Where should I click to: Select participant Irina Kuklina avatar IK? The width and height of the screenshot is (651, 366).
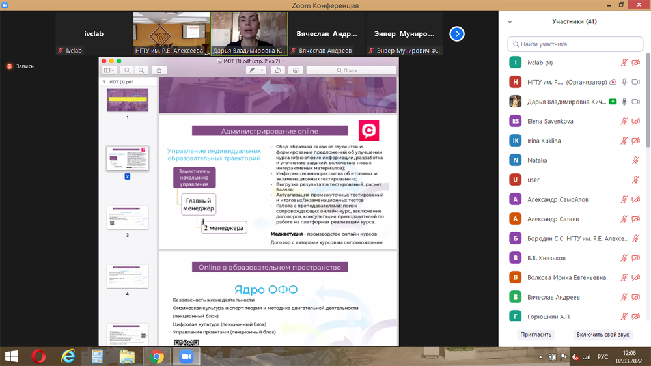point(515,141)
